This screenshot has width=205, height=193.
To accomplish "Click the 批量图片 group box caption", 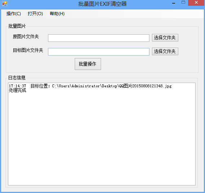I will click(x=17, y=26).
